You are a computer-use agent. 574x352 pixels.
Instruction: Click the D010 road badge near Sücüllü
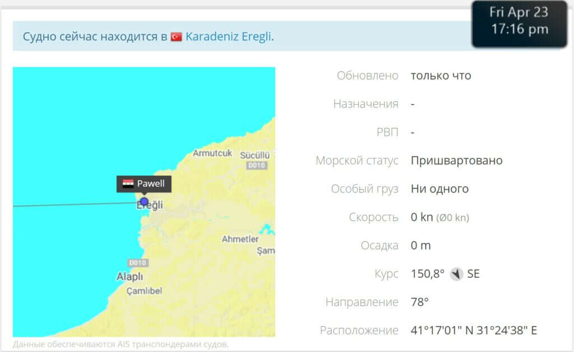pos(256,166)
